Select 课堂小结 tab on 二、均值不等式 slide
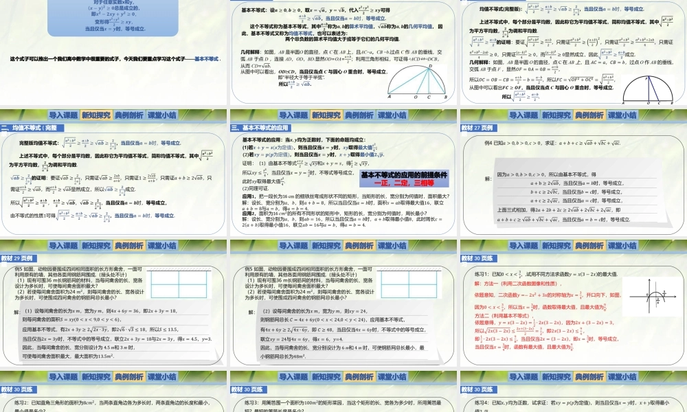Screen dimensions: 687x412 pos(162,115)
